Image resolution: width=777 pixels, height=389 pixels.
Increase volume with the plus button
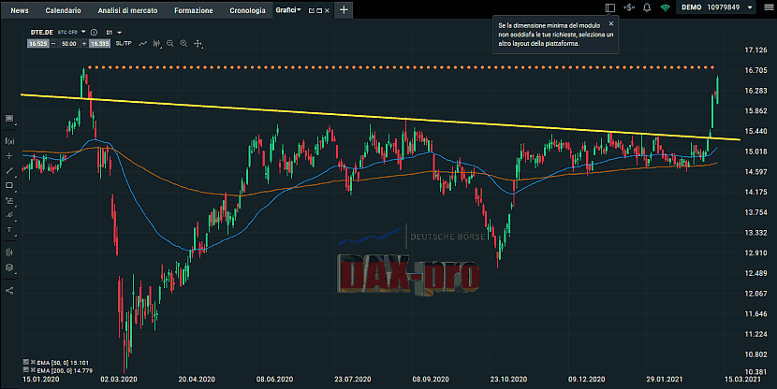tap(83, 44)
